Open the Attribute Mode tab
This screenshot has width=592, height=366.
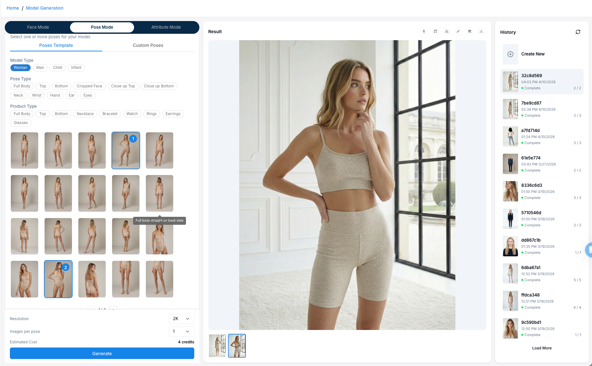[x=166, y=27]
